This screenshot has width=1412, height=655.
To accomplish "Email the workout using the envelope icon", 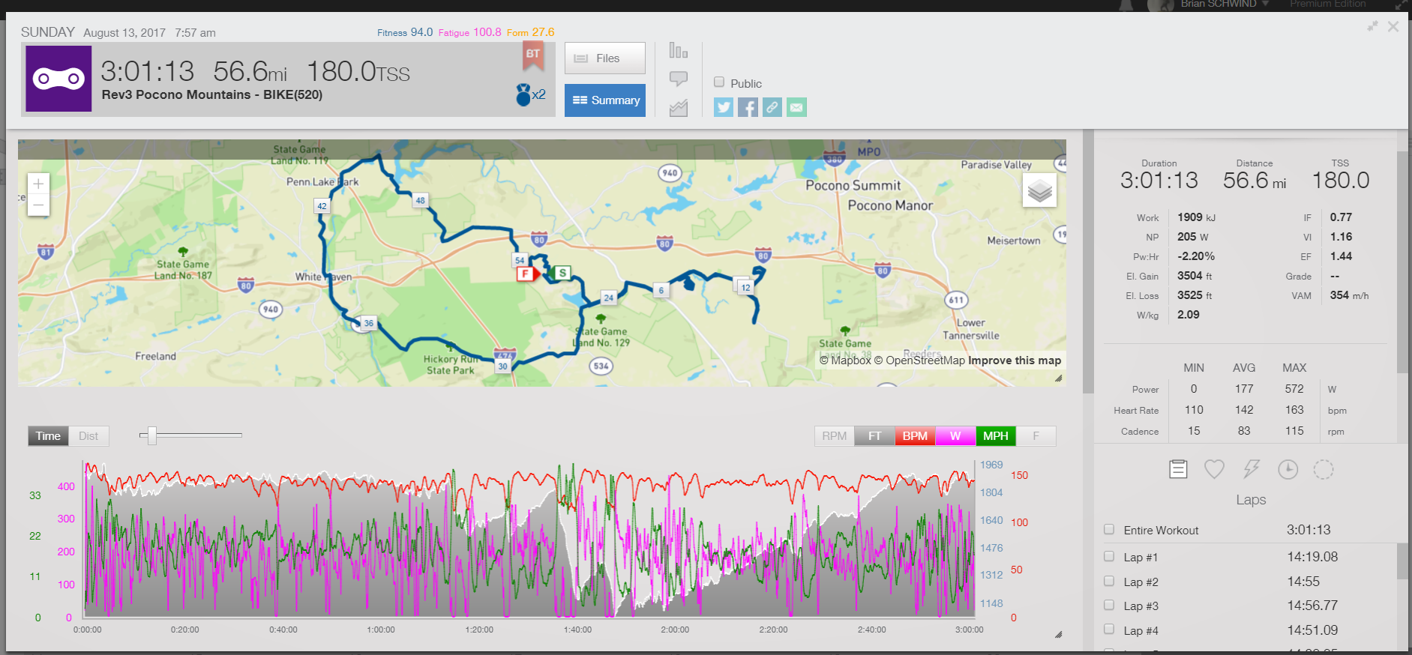I will [x=796, y=107].
